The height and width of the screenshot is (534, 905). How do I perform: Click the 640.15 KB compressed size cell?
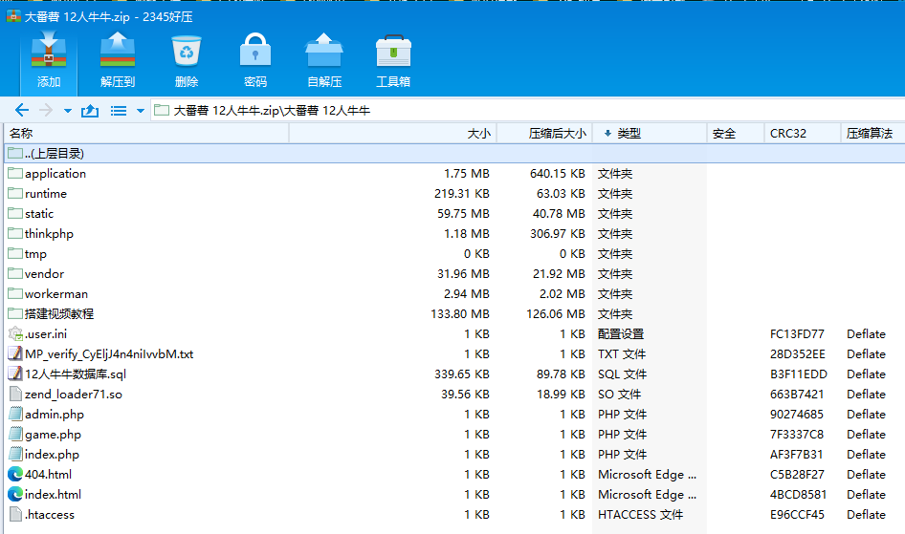[558, 174]
